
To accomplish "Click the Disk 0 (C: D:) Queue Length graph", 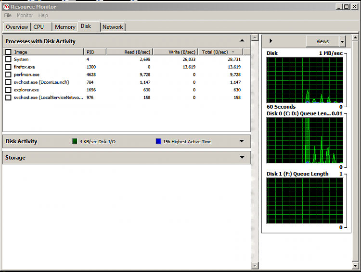I will click(305, 140).
